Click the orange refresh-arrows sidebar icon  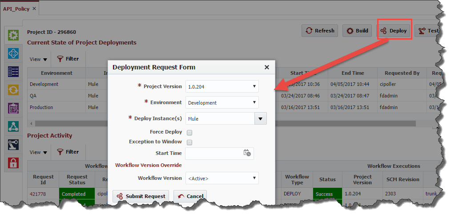(13, 90)
